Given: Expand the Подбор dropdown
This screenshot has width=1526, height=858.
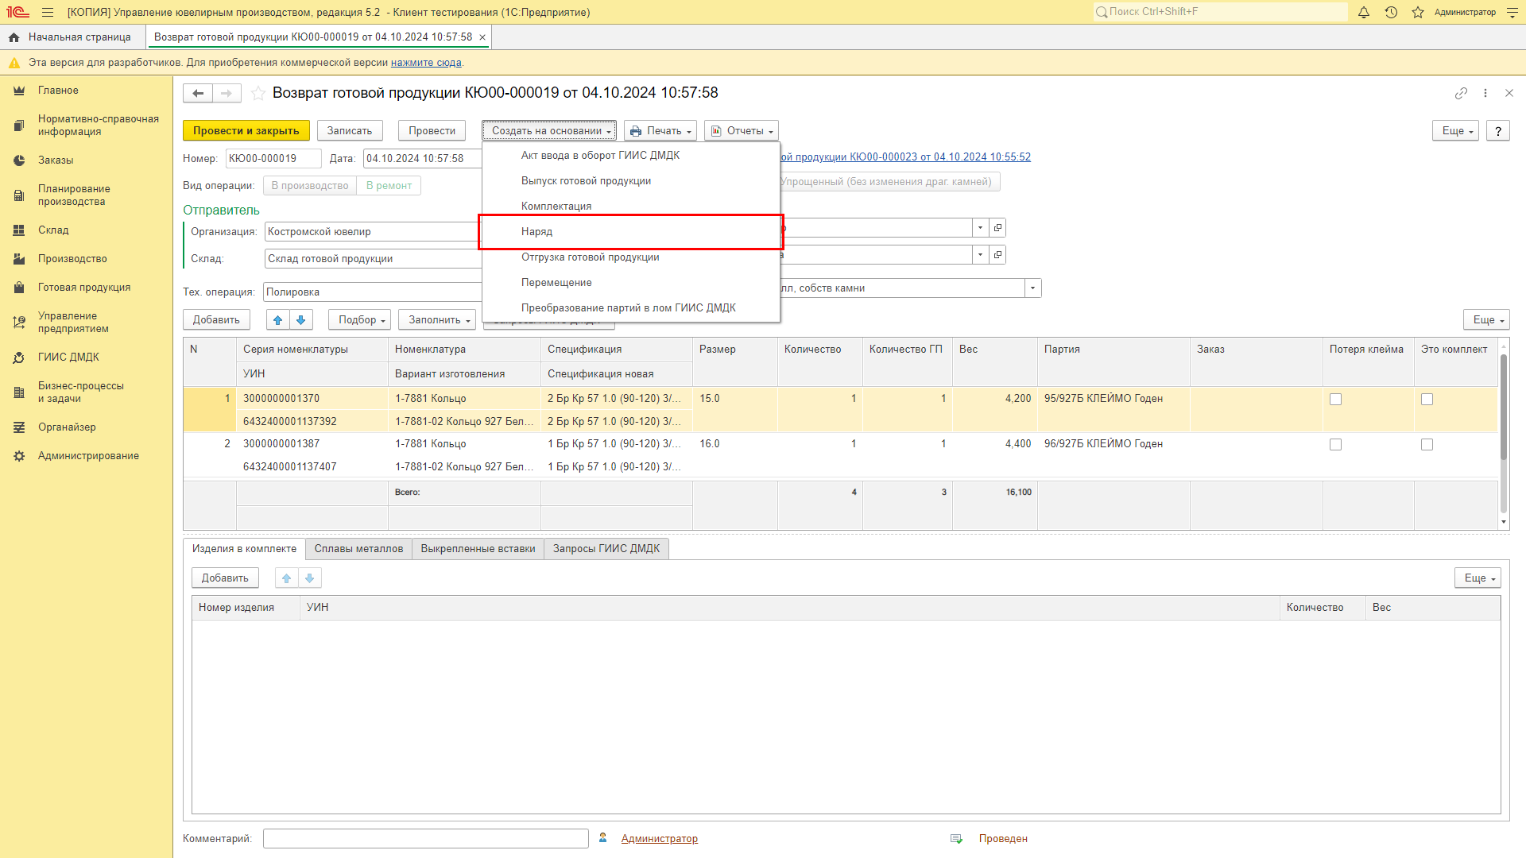Looking at the screenshot, I should (360, 319).
